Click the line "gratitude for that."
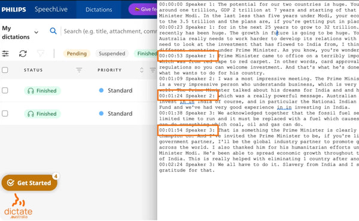The height and width of the screenshot is (221, 359). (x=187, y=170)
